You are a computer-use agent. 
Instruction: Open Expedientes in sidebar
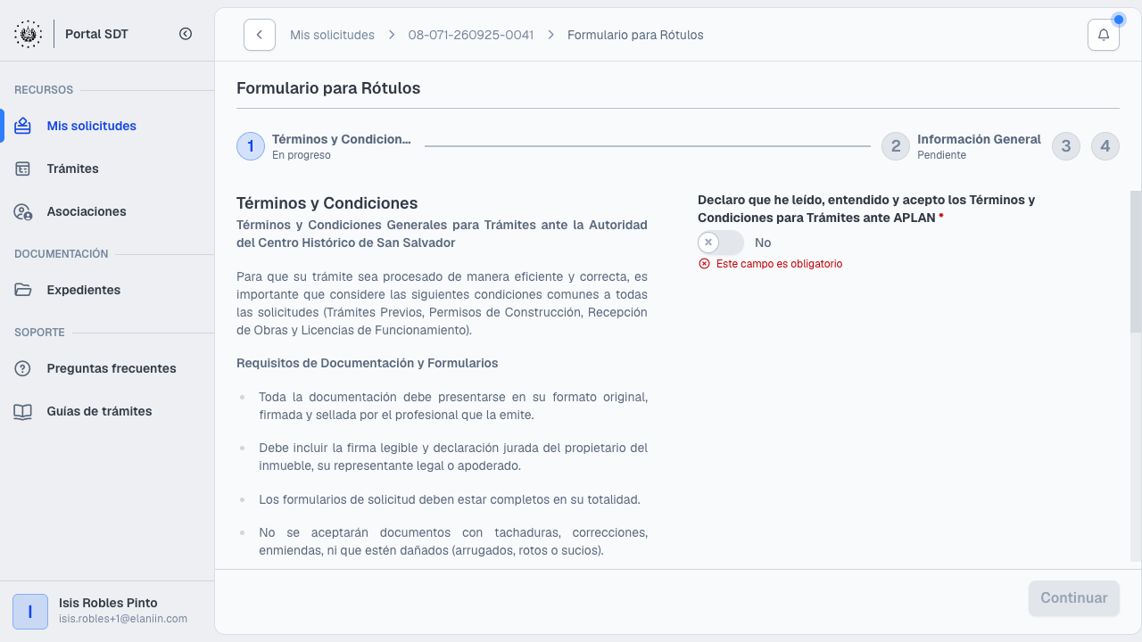(84, 290)
